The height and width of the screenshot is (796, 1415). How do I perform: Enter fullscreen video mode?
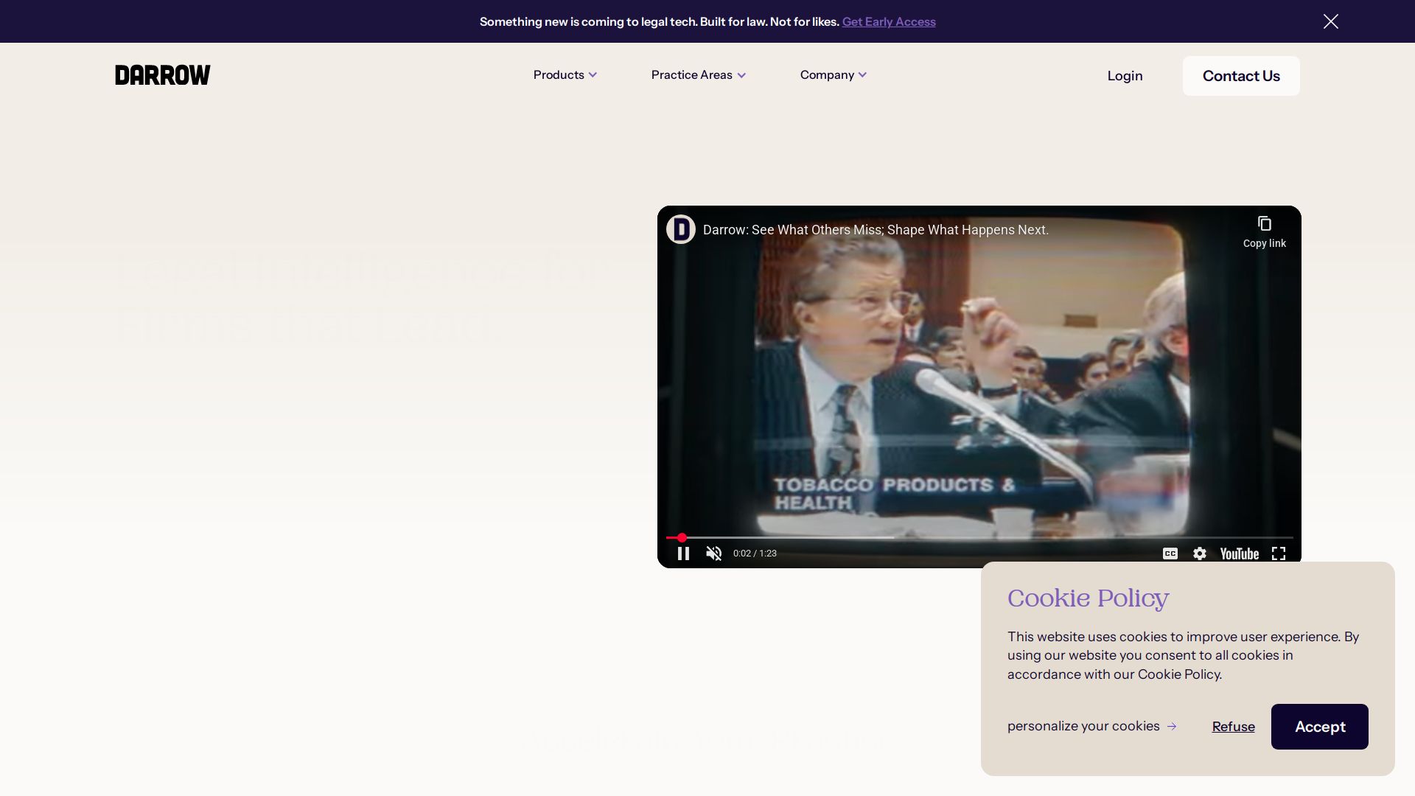1279,554
